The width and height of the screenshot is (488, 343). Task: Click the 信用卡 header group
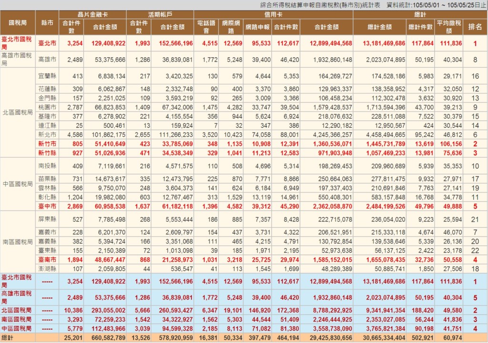pos(274,14)
